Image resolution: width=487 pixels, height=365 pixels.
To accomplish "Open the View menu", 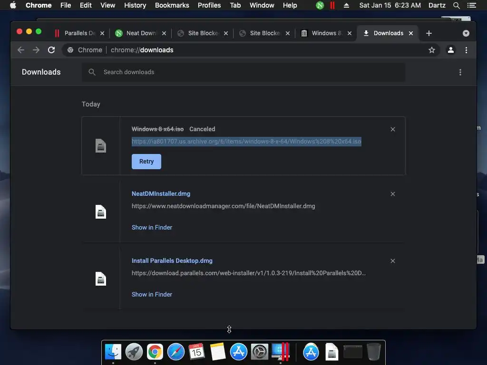I will pyautogui.click(x=108, y=5).
